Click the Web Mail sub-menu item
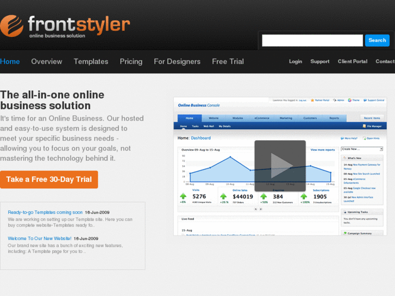 coord(209,126)
